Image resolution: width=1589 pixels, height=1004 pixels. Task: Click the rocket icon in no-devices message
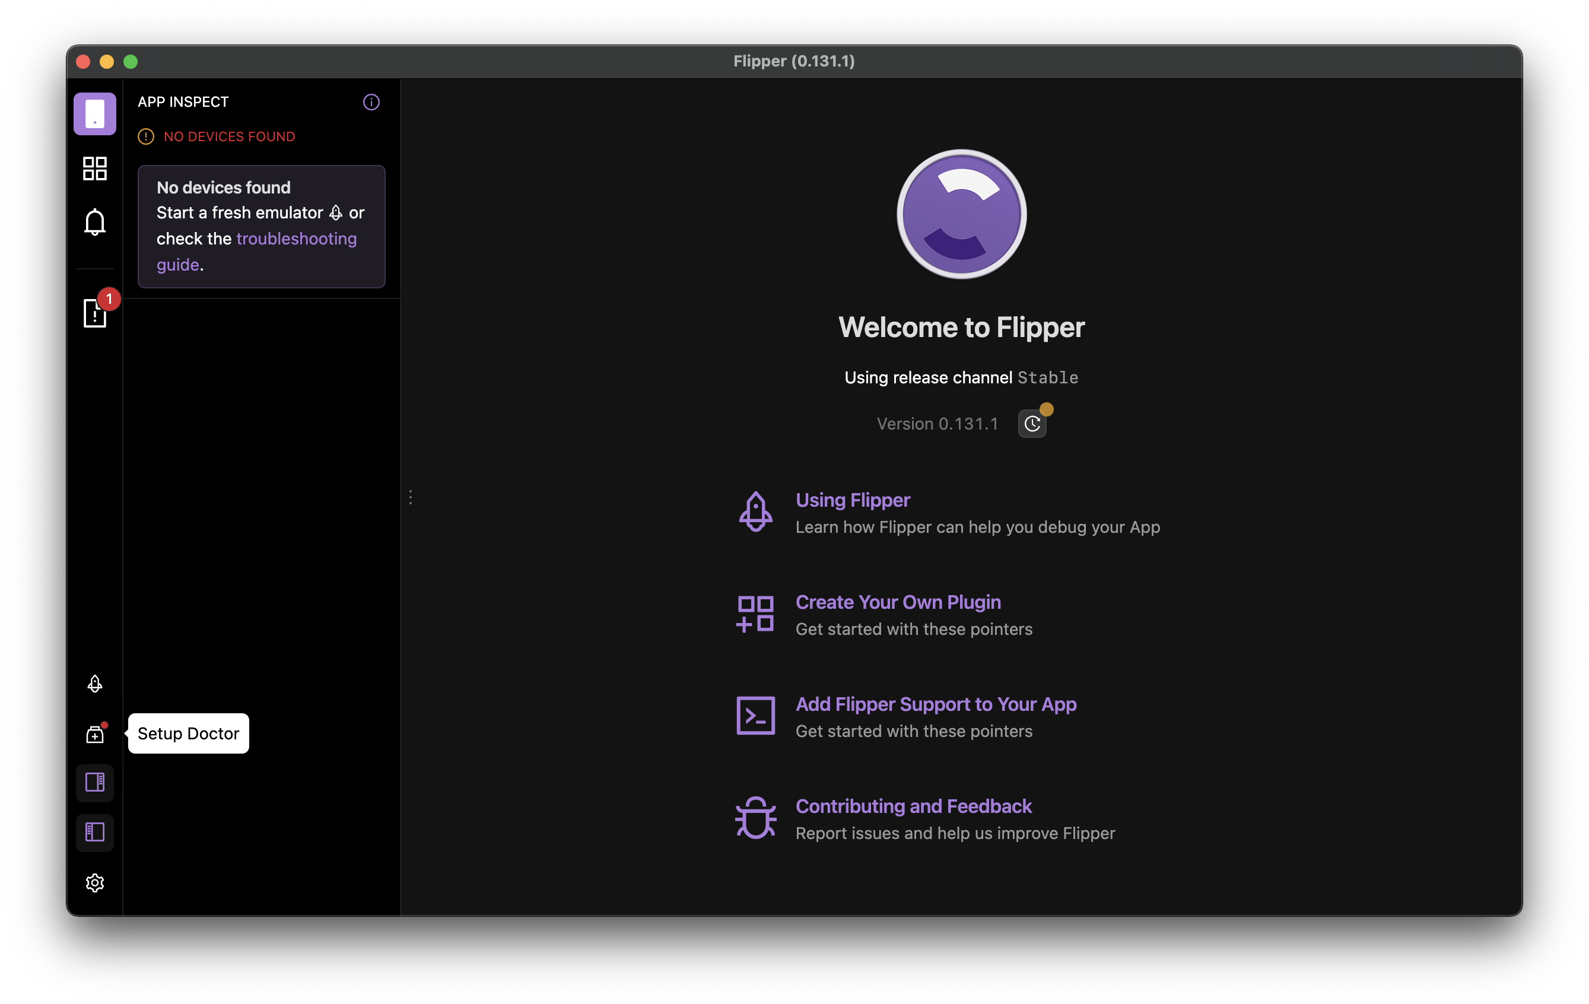click(x=336, y=212)
